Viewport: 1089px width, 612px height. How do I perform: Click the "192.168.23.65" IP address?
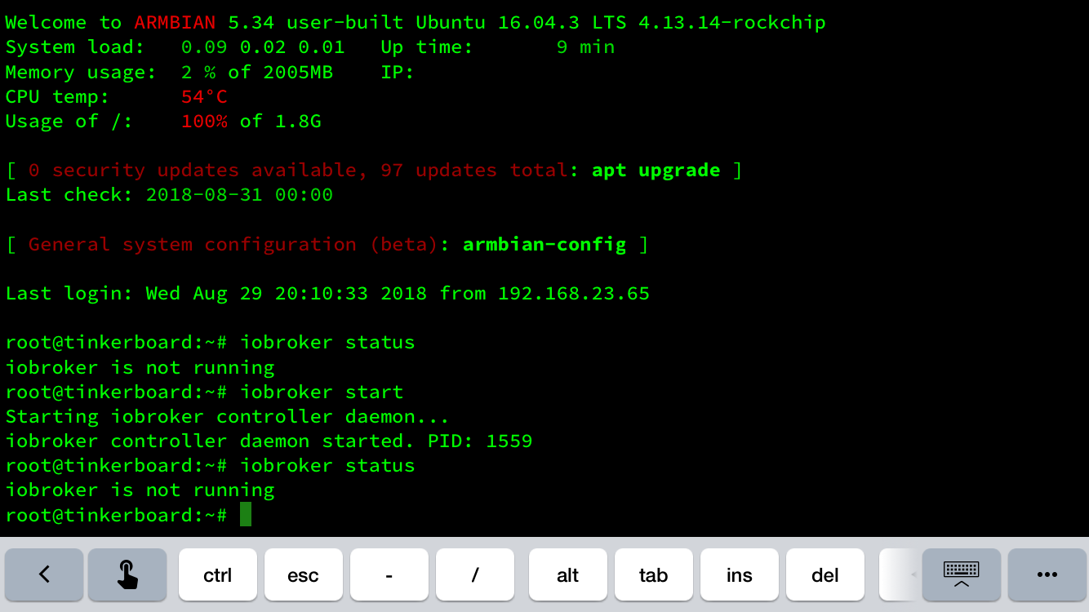(x=574, y=293)
